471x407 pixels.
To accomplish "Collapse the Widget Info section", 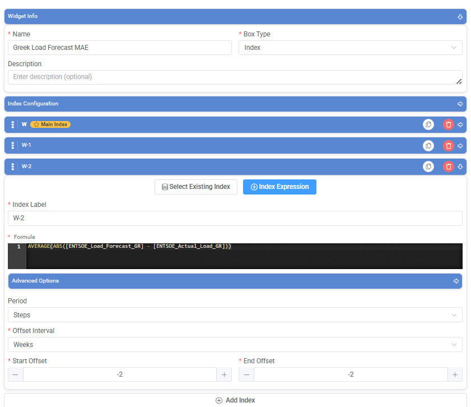I will (460, 17).
